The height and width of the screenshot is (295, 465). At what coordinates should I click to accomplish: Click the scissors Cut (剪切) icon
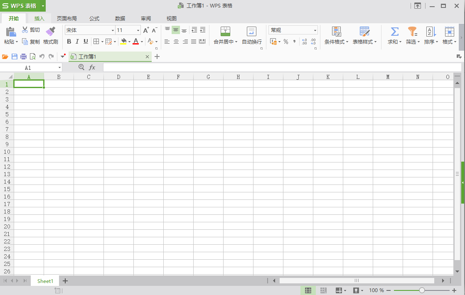(25, 30)
